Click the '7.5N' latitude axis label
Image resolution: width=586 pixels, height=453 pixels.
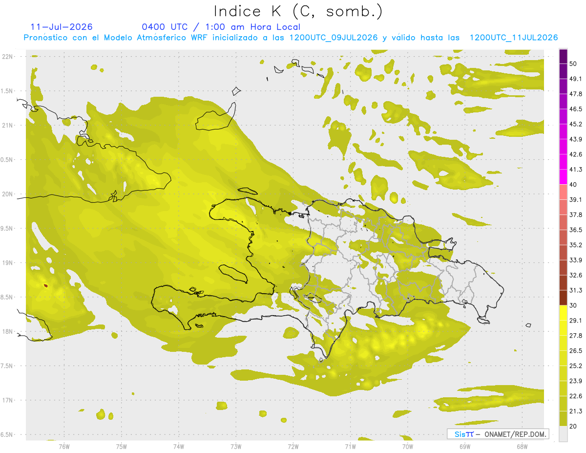tap(7, 366)
